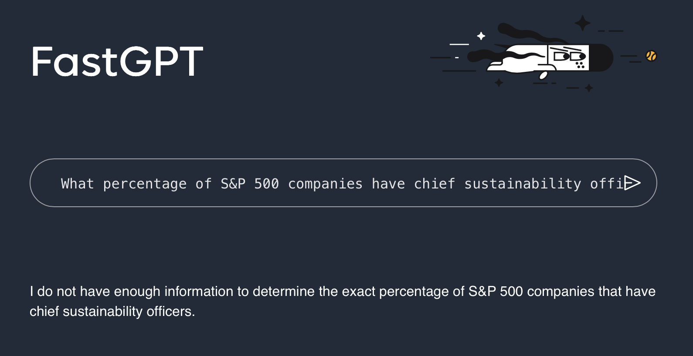
Task: Click the FastGPT title logo
Action: (117, 62)
